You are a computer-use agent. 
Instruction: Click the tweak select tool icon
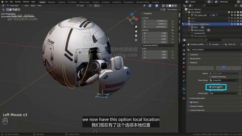[x=3, y=9]
